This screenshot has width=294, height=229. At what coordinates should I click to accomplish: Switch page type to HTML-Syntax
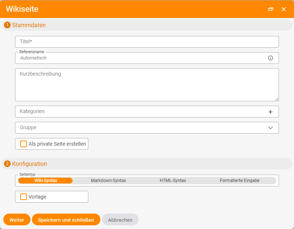coord(173,181)
